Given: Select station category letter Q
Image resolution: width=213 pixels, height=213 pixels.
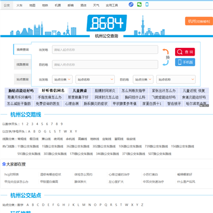Looking at the screenshot, I should 106,205.
